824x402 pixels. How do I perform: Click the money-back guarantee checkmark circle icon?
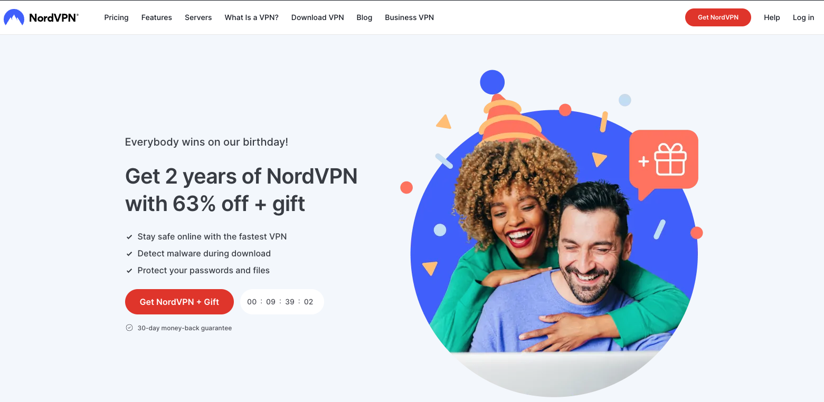pos(129,328)
